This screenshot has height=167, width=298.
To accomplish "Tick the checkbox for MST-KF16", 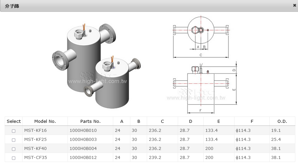I will [x=14, y=131].
